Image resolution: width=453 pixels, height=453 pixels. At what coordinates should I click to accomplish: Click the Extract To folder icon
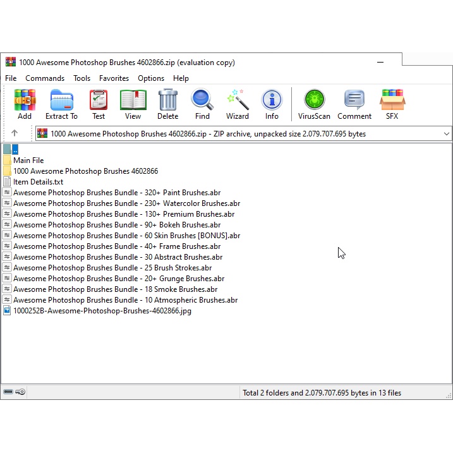tap(61, 100)
